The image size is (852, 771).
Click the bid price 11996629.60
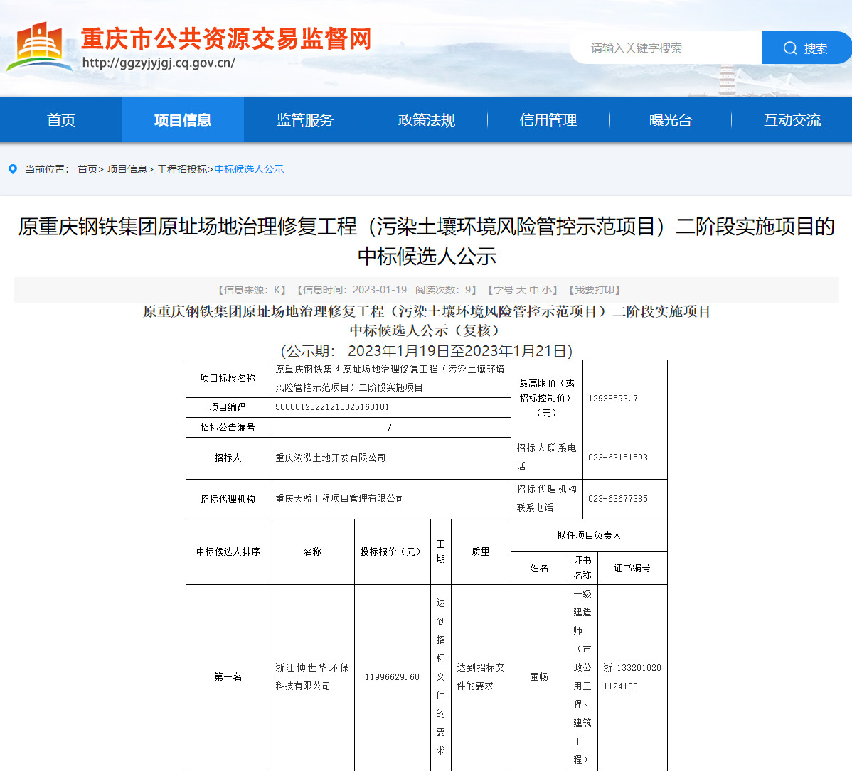393,677
